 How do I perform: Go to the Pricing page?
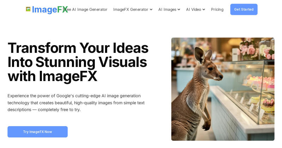pos(217,10)
